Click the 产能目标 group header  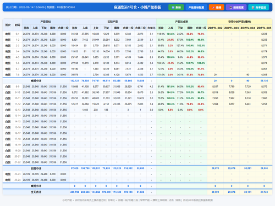46,21
